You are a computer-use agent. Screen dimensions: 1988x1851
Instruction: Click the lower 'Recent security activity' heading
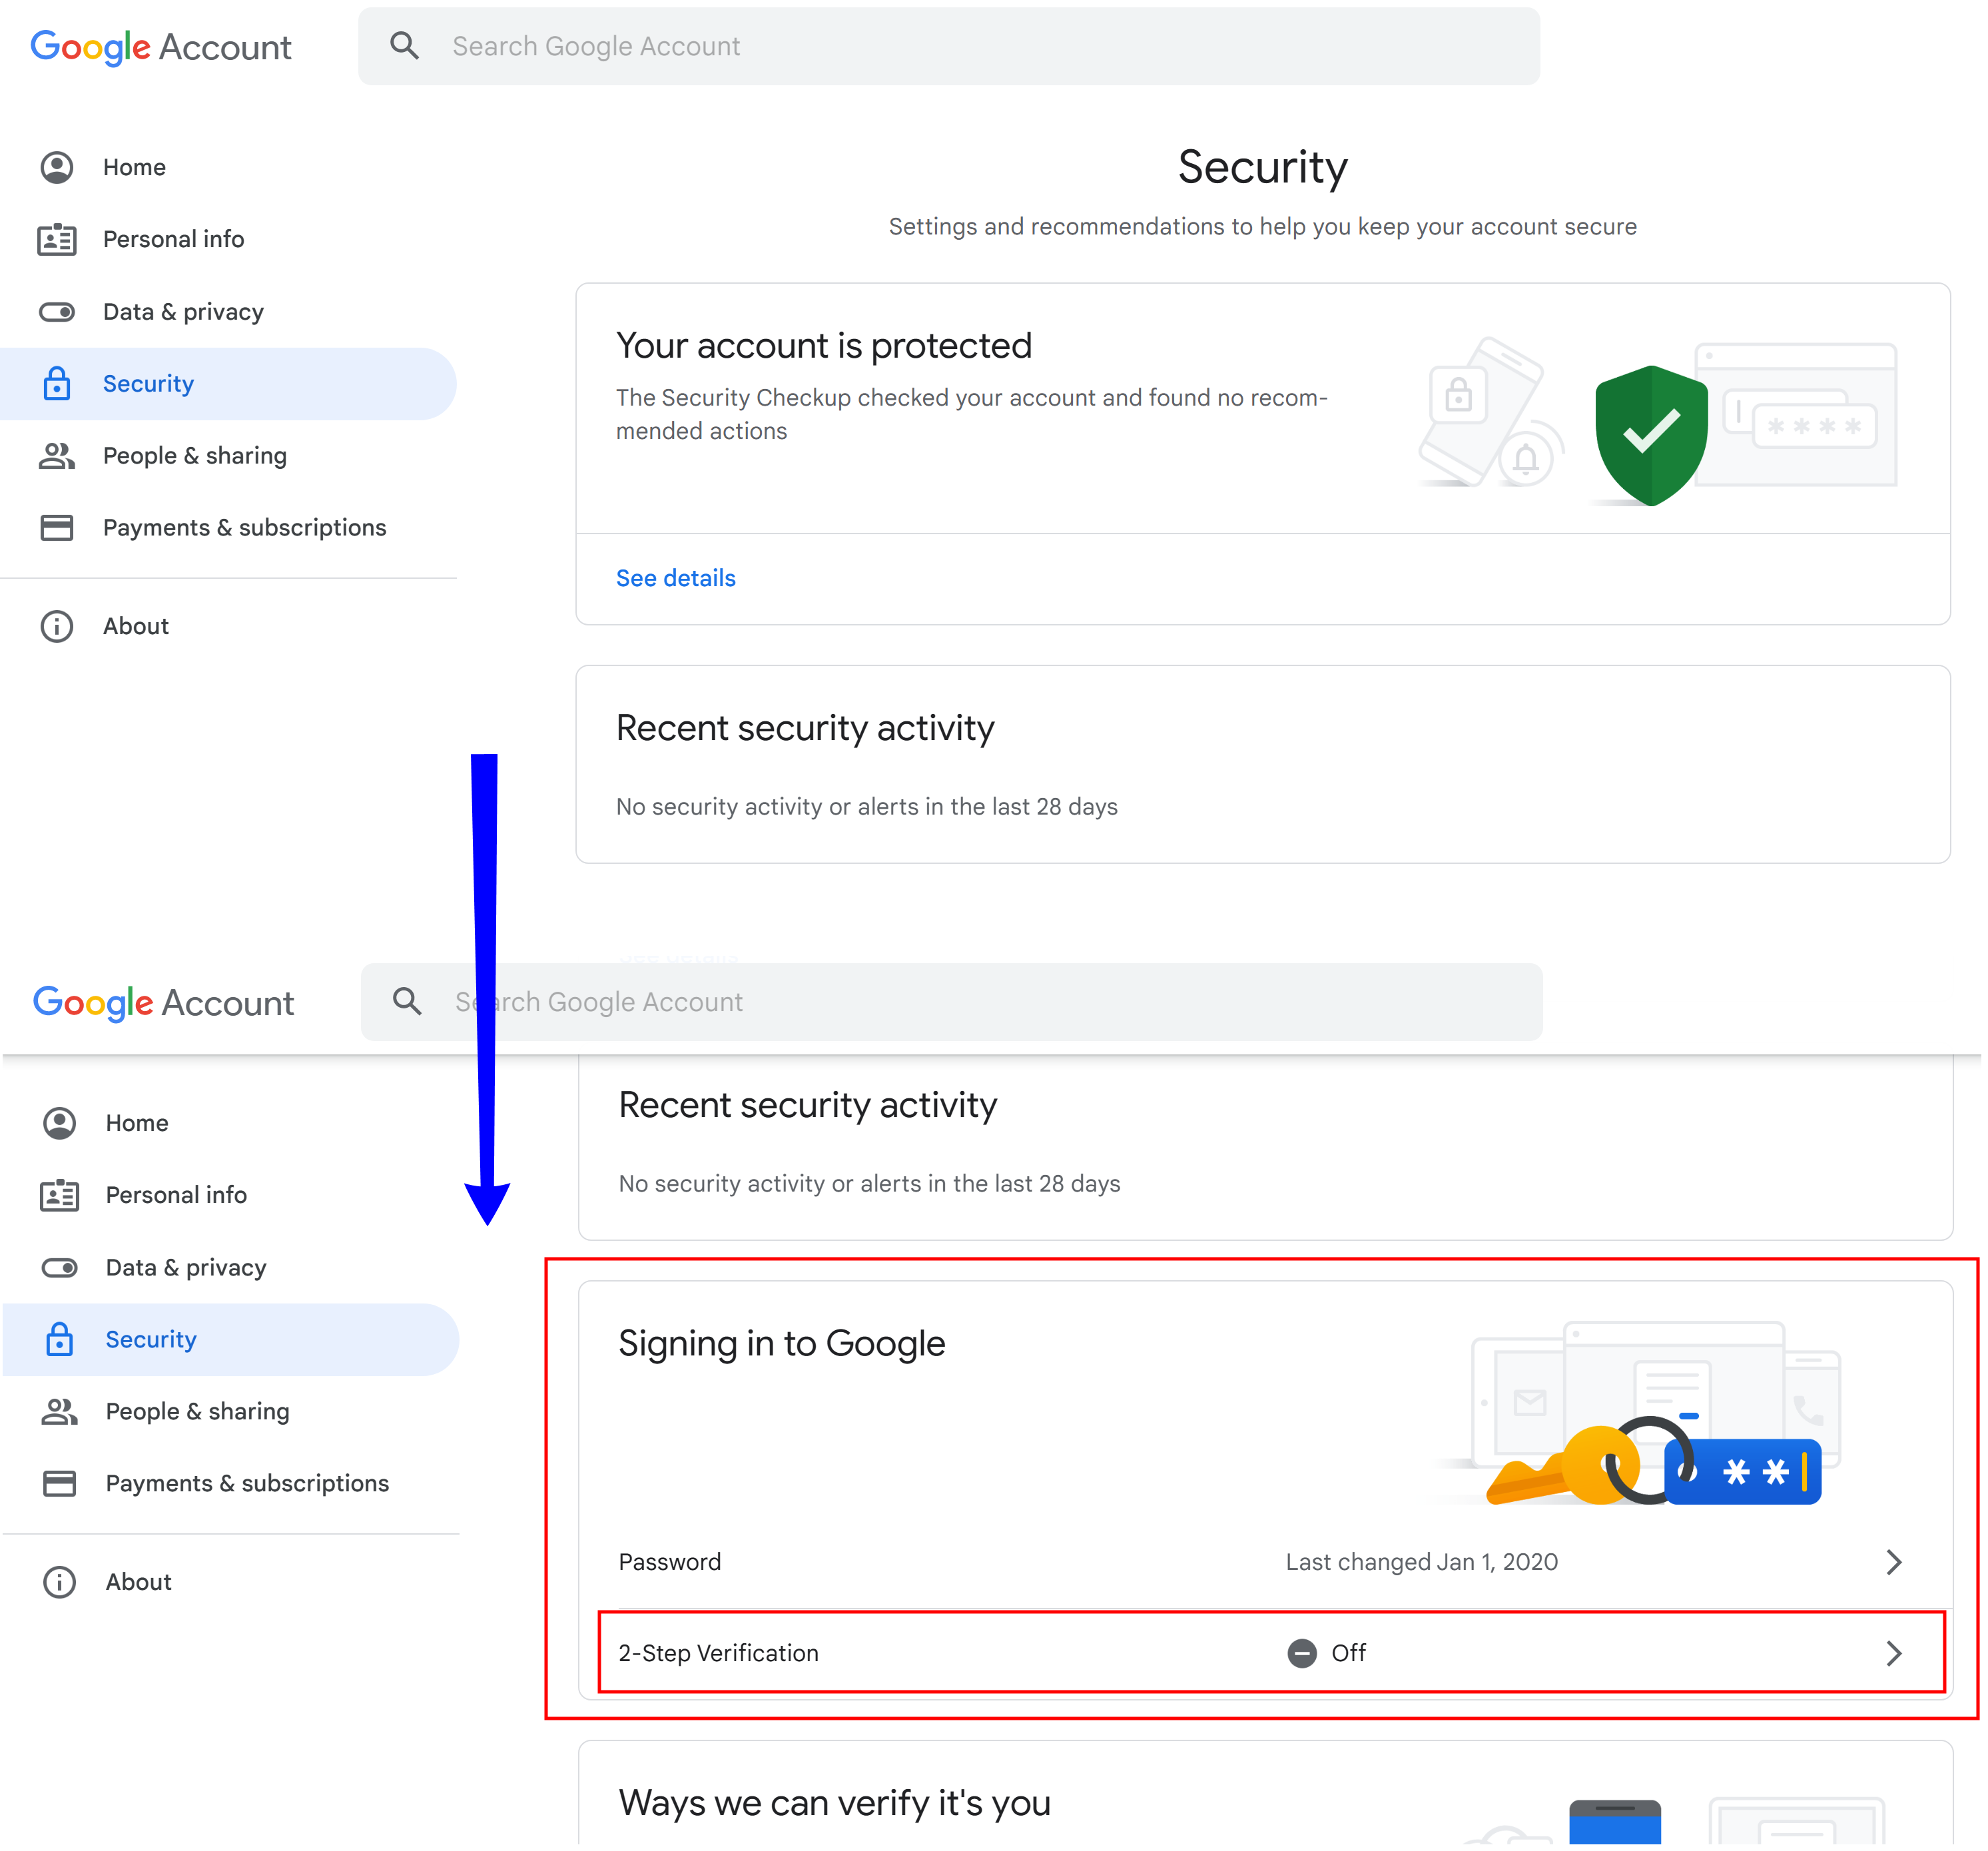click(x=807, y=1105)
